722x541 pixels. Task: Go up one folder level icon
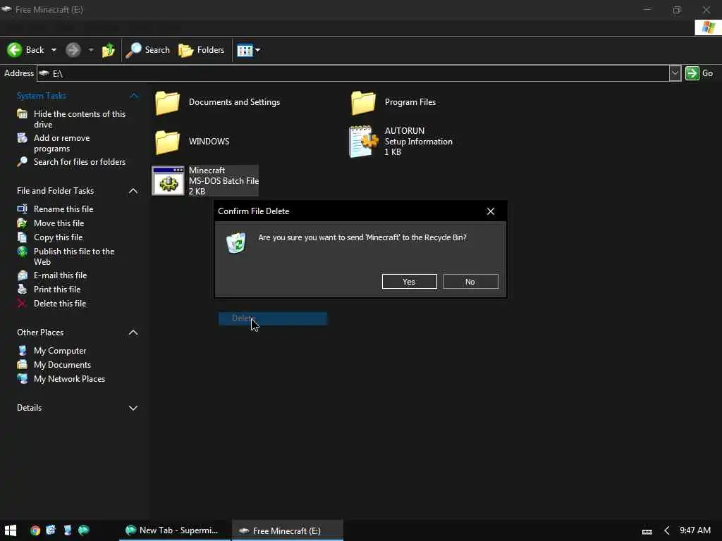[x=109, y=50]
